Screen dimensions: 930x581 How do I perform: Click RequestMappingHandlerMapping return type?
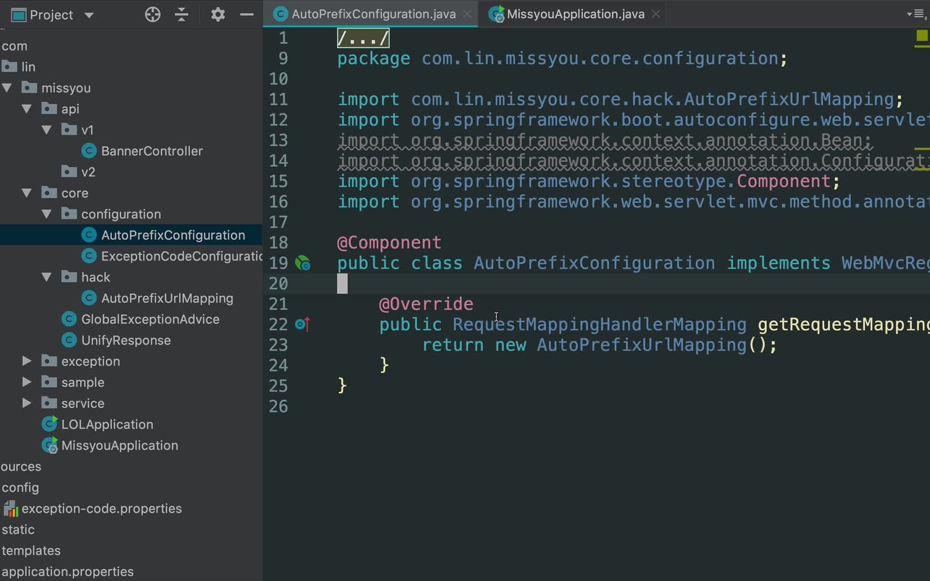[x=600, y=324]
